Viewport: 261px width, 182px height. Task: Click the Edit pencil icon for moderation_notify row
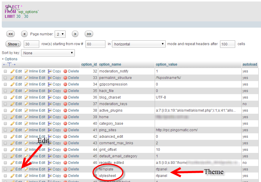12,71
